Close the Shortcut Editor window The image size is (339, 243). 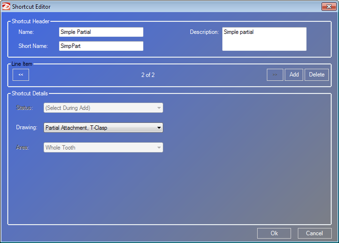pyautogui.click(x=329, y=6)
